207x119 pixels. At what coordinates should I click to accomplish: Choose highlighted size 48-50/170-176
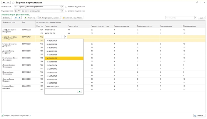pyautogui.click(x=64, y=58)
